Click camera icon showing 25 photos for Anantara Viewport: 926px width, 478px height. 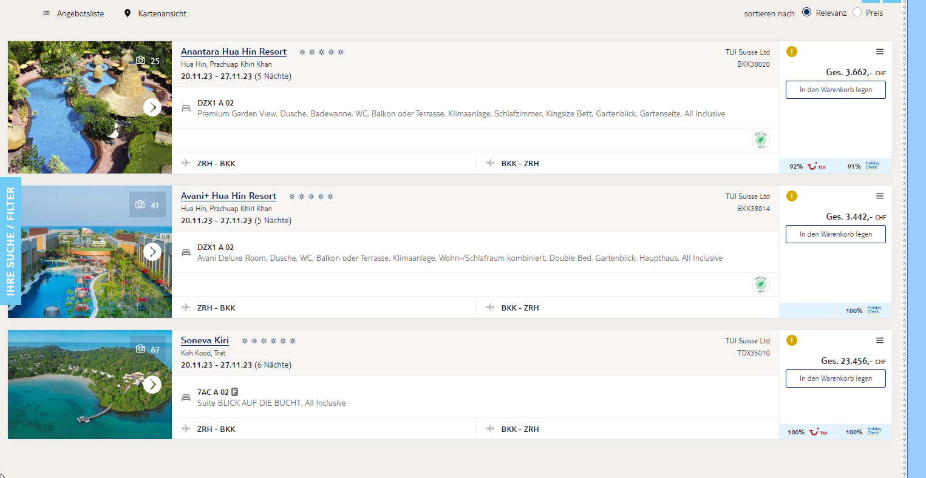tap(141, 61)
